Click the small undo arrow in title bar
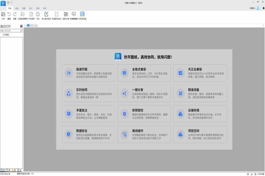This screenshot has height=176, width=265. point(11,3)
